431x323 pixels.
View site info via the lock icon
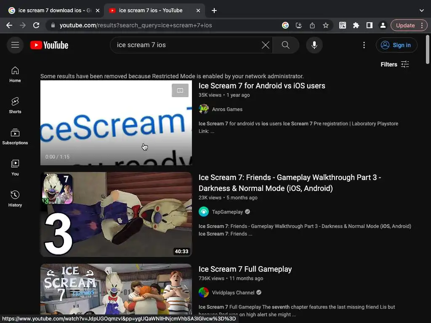click(x=53, y=25)
